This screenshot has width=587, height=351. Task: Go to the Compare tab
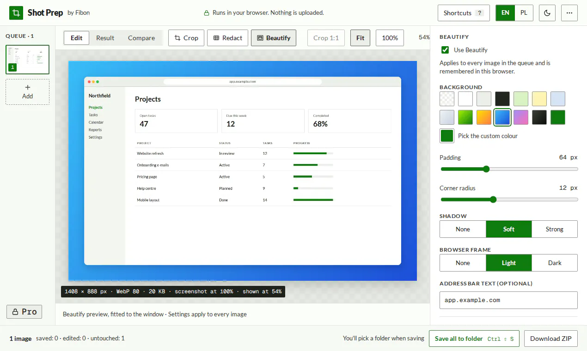pos(141,38)
